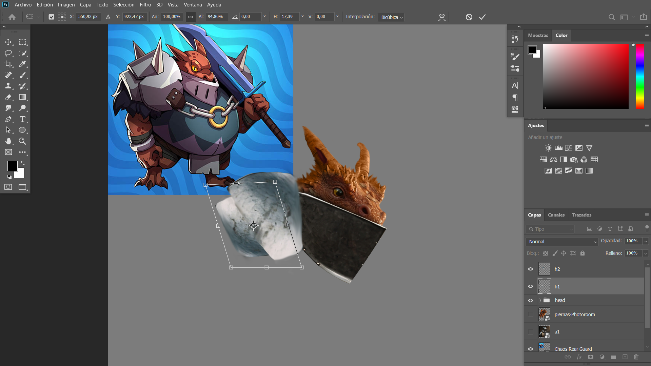
Task: Open the search button in options bar
Action: pos(611,17)
